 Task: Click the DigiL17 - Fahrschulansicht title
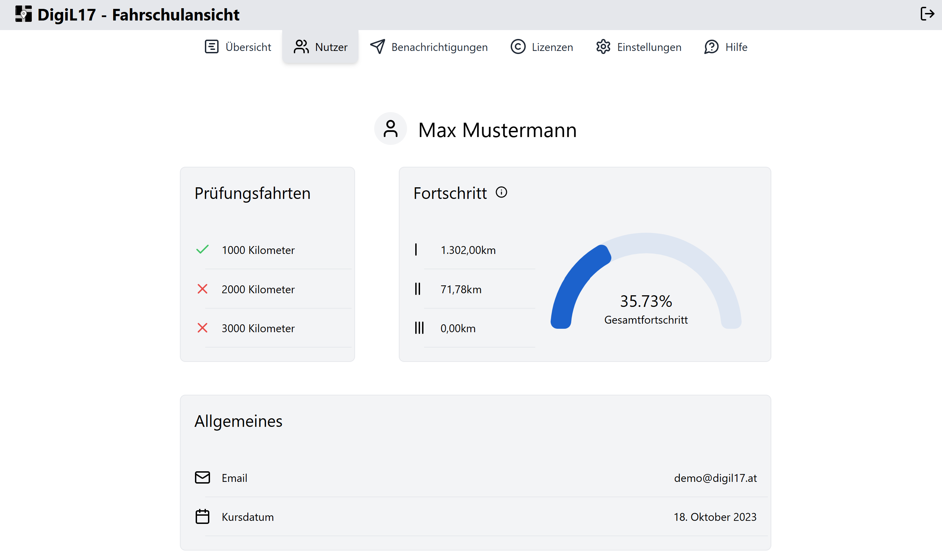coord(139,15)
